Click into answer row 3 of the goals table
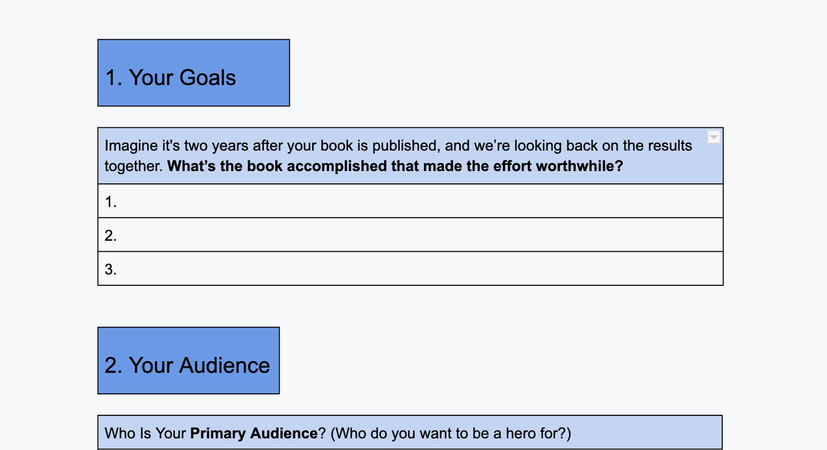The height and width of the screenshot is (450, 827). [x=410, y=269]
